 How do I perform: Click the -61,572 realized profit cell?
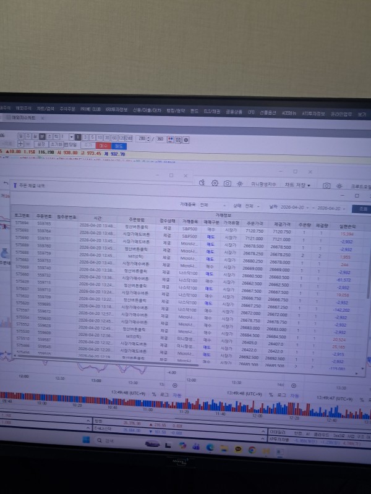click(343, 280)
